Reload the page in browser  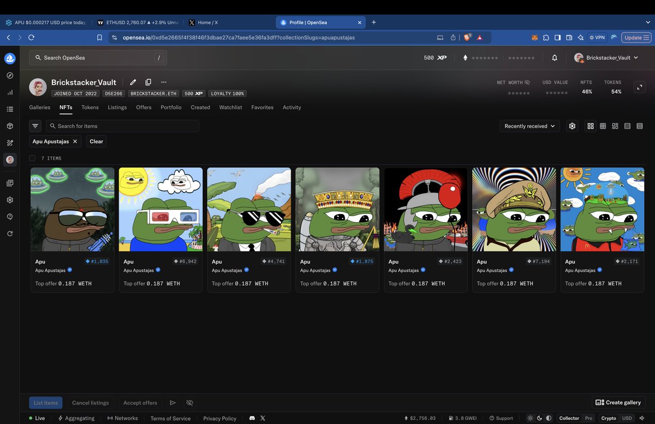click(x=31, y=38)
